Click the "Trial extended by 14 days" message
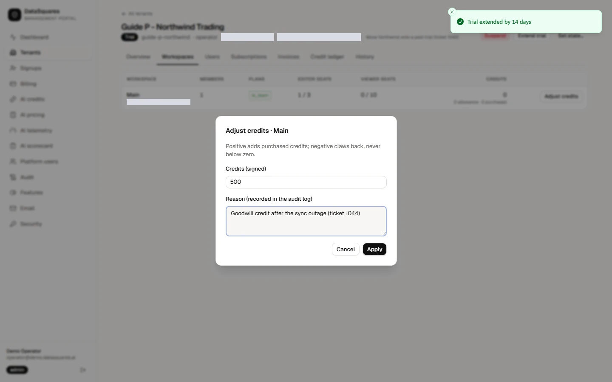The image size is (612, 382). pyautogui.click(x=499, y=22)
